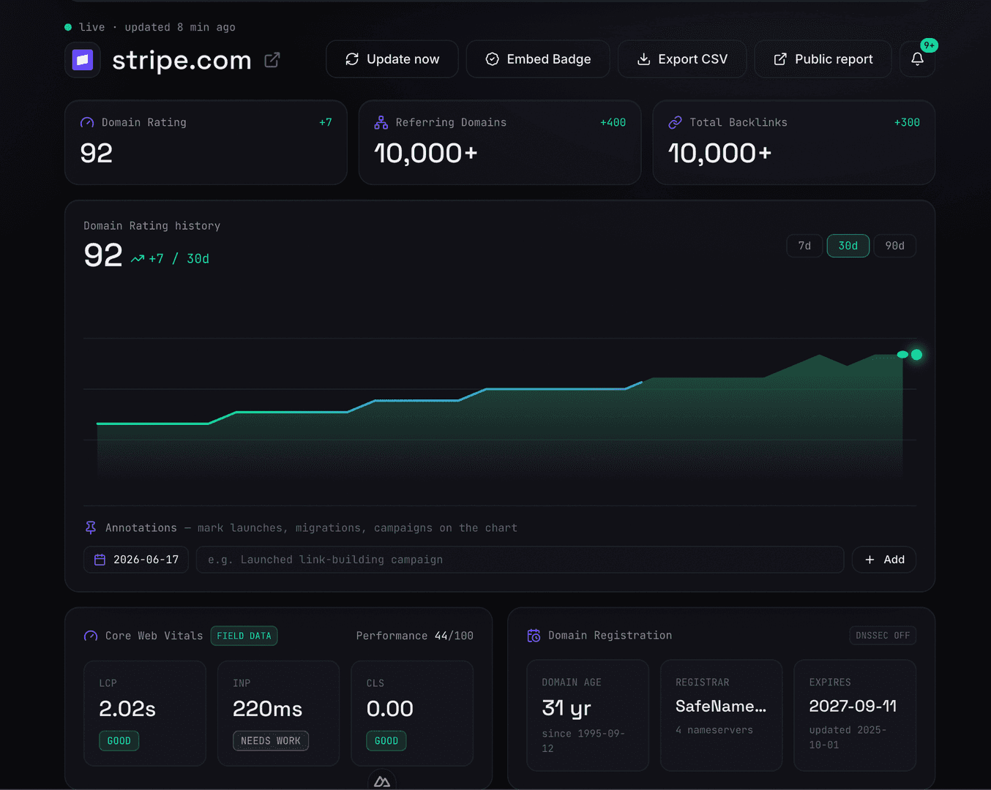Switch chart range to 90d
991x790 pixels.
(895, 246)
